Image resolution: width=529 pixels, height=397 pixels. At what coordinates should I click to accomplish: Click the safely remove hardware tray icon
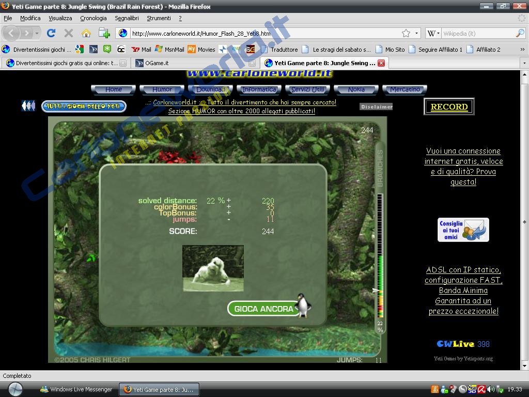coord(500,389)
